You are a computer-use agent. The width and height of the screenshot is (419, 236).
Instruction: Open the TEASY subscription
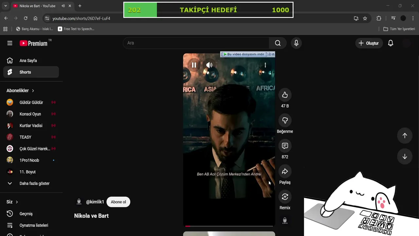(x=31, y=137)
